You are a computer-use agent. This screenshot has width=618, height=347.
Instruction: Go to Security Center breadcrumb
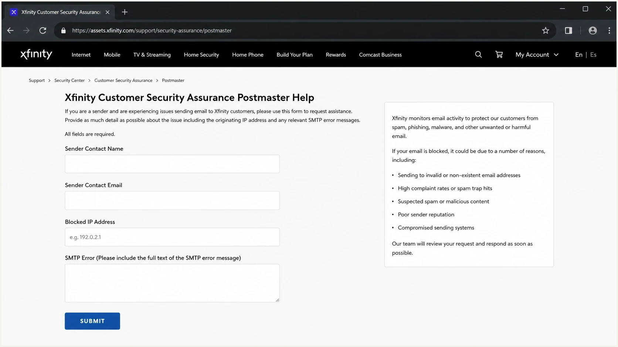coord(69,80)
